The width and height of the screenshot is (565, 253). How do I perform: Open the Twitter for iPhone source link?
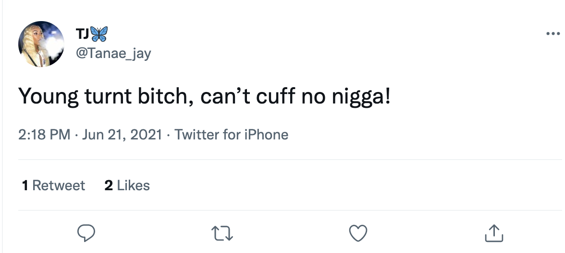click(x=231, y=135)
